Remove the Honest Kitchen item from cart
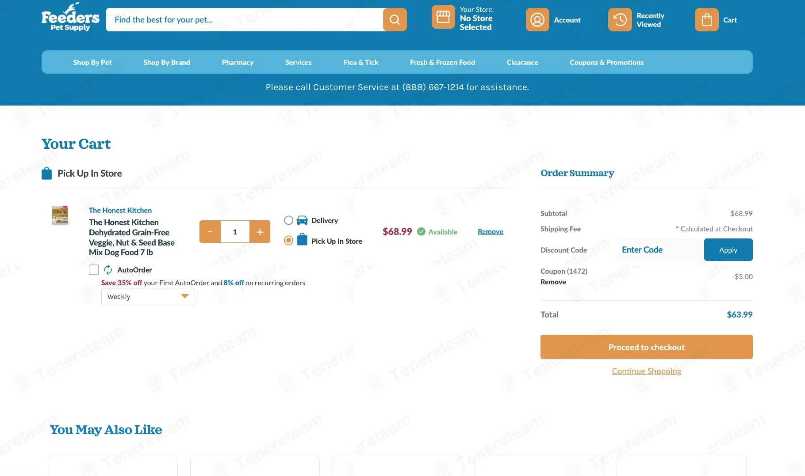805x476 pixels. (490, 232)
